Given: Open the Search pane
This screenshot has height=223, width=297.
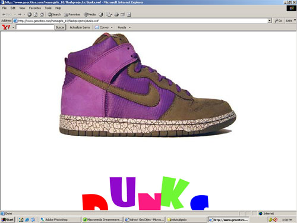Looking at the screenshot, I should pos(54,14).
